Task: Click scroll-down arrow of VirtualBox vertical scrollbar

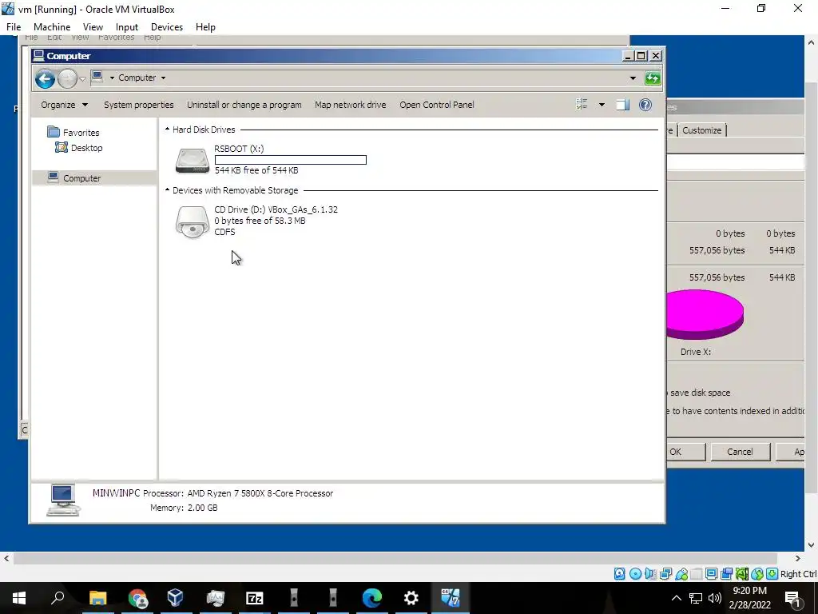Action: 811,544
